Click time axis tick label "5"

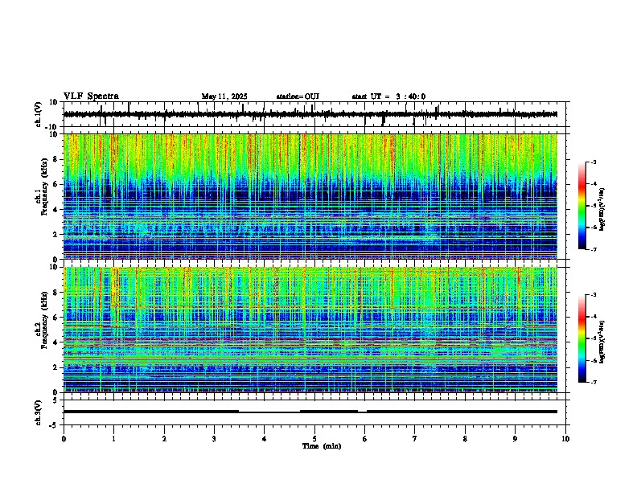coord(314,439)
